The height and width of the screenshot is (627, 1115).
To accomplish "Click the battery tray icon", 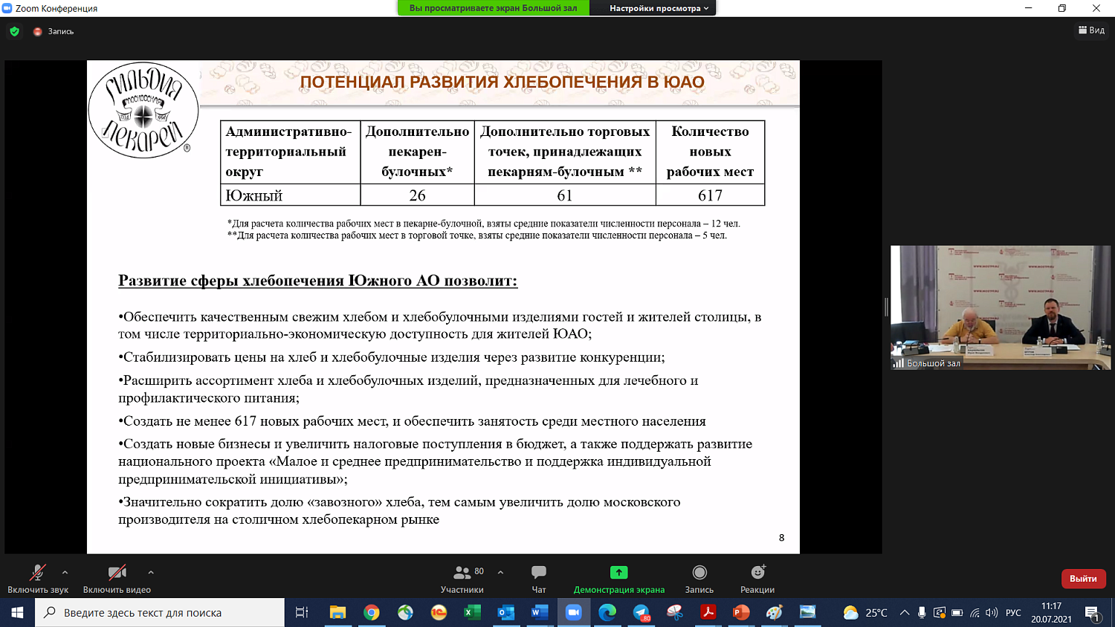I will click(957, 612).
